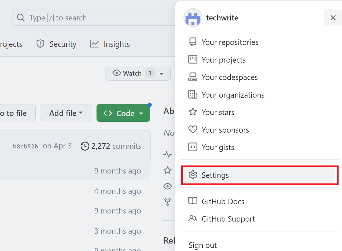Click the Settings gear icon
Screen dimensions: 342x251
click(193, 175)
